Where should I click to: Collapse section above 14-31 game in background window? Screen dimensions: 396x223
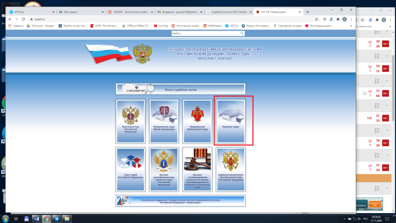coord(387,56)
